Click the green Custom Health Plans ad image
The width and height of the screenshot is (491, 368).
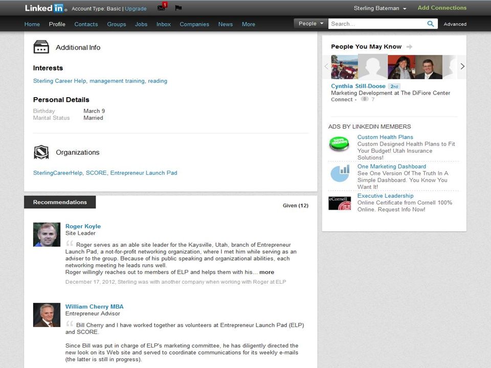coord(340,144)
